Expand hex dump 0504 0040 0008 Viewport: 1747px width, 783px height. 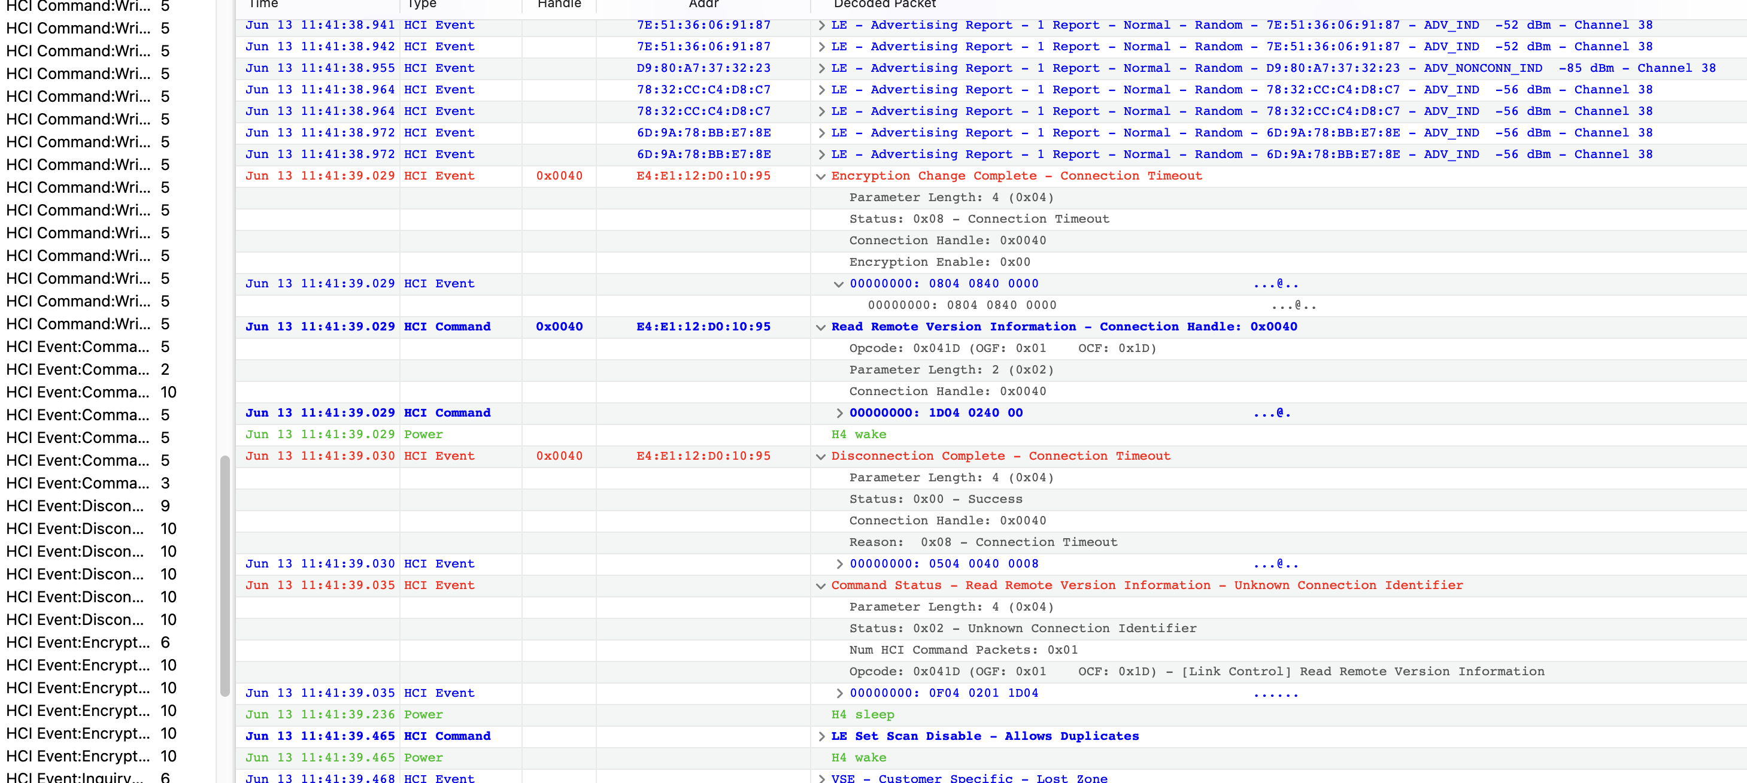(839, 564)
